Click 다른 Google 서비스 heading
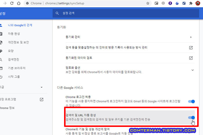This screenshot has height=135, width=203. tap(70, 88)
